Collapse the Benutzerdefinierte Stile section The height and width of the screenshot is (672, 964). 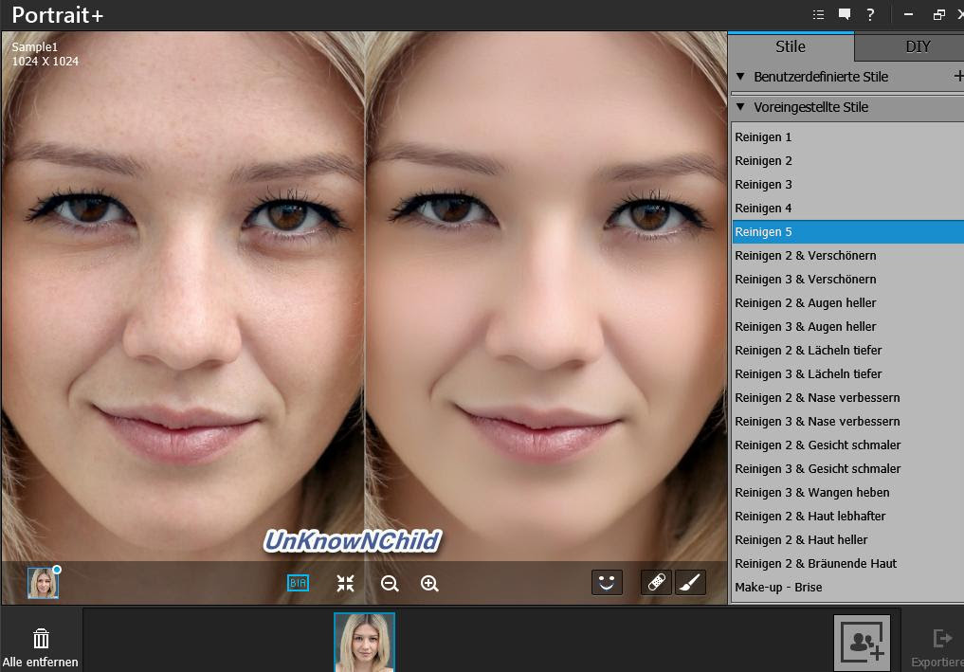741,77
